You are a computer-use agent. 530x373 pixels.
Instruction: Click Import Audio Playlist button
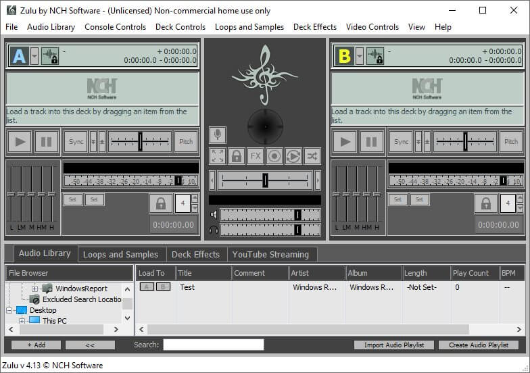pyautogui.click(x=393, y=345)
